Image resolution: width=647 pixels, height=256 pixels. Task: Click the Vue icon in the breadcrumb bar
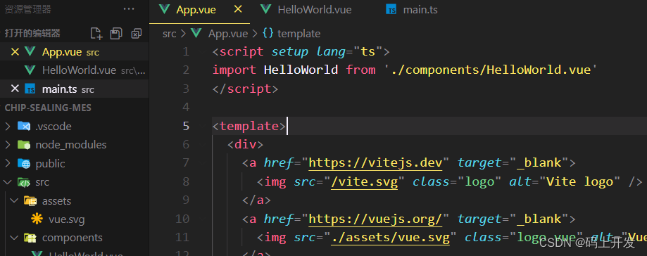(x=196, y=33)
